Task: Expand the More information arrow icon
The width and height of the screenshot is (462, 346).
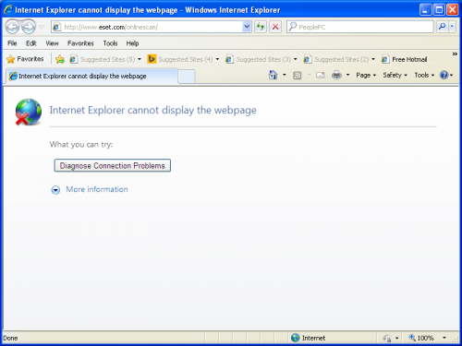Action: click(x=55, y=190)
